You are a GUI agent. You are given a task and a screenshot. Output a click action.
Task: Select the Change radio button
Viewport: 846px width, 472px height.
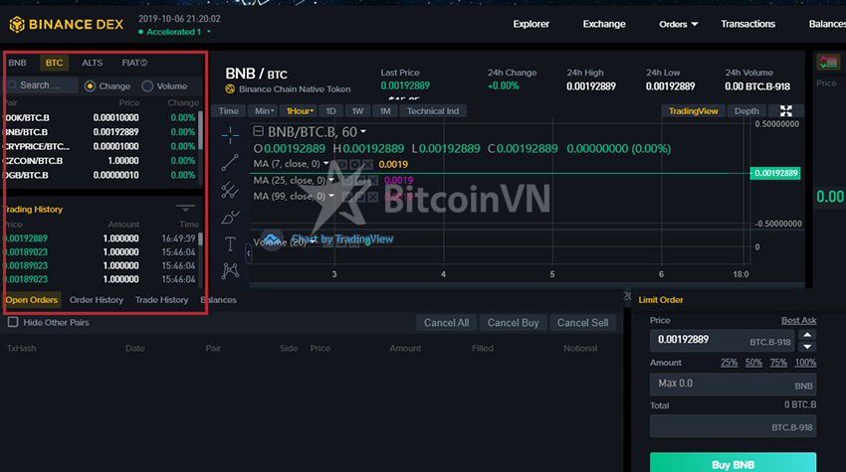click(91, 86)
